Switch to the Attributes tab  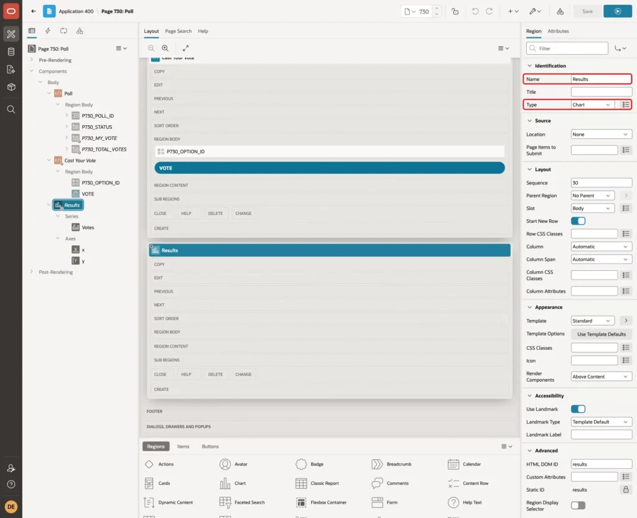coord(558,31)
